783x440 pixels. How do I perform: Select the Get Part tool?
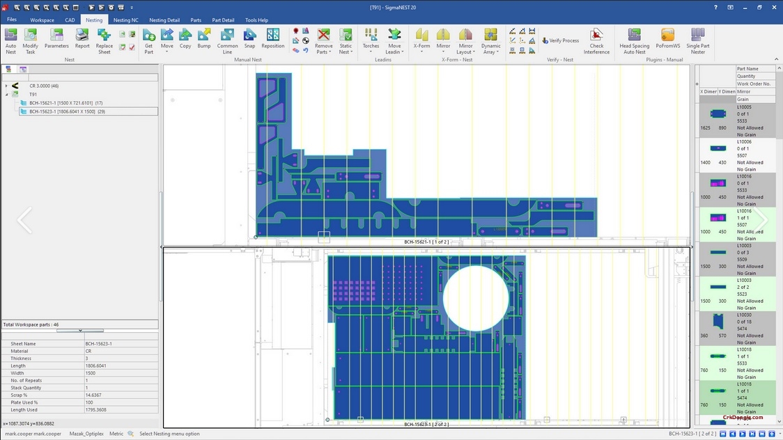point(148,40)
